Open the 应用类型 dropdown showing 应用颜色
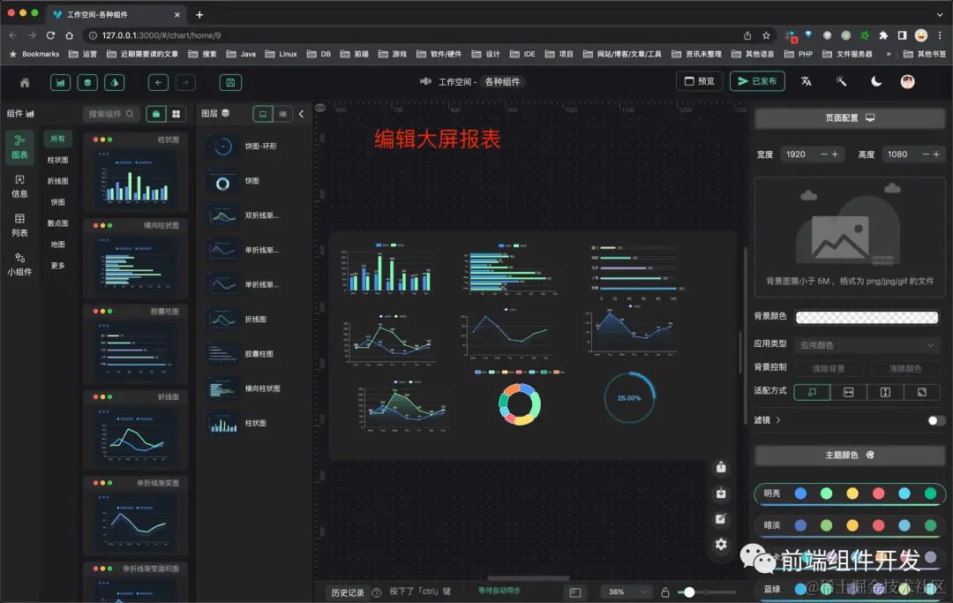Screen dimensions: 953x603 866,344
